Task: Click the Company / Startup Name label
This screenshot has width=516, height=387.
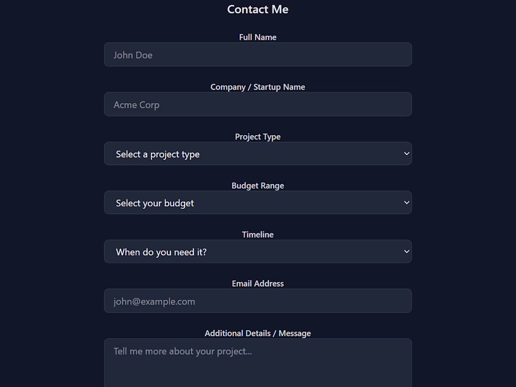Action: pos(258,87)
